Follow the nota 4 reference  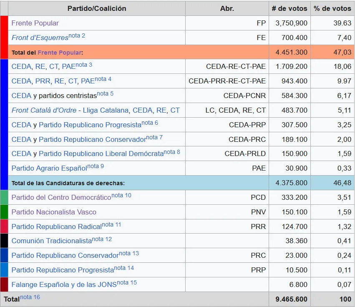pyautogui.click(x=103, y=79)
